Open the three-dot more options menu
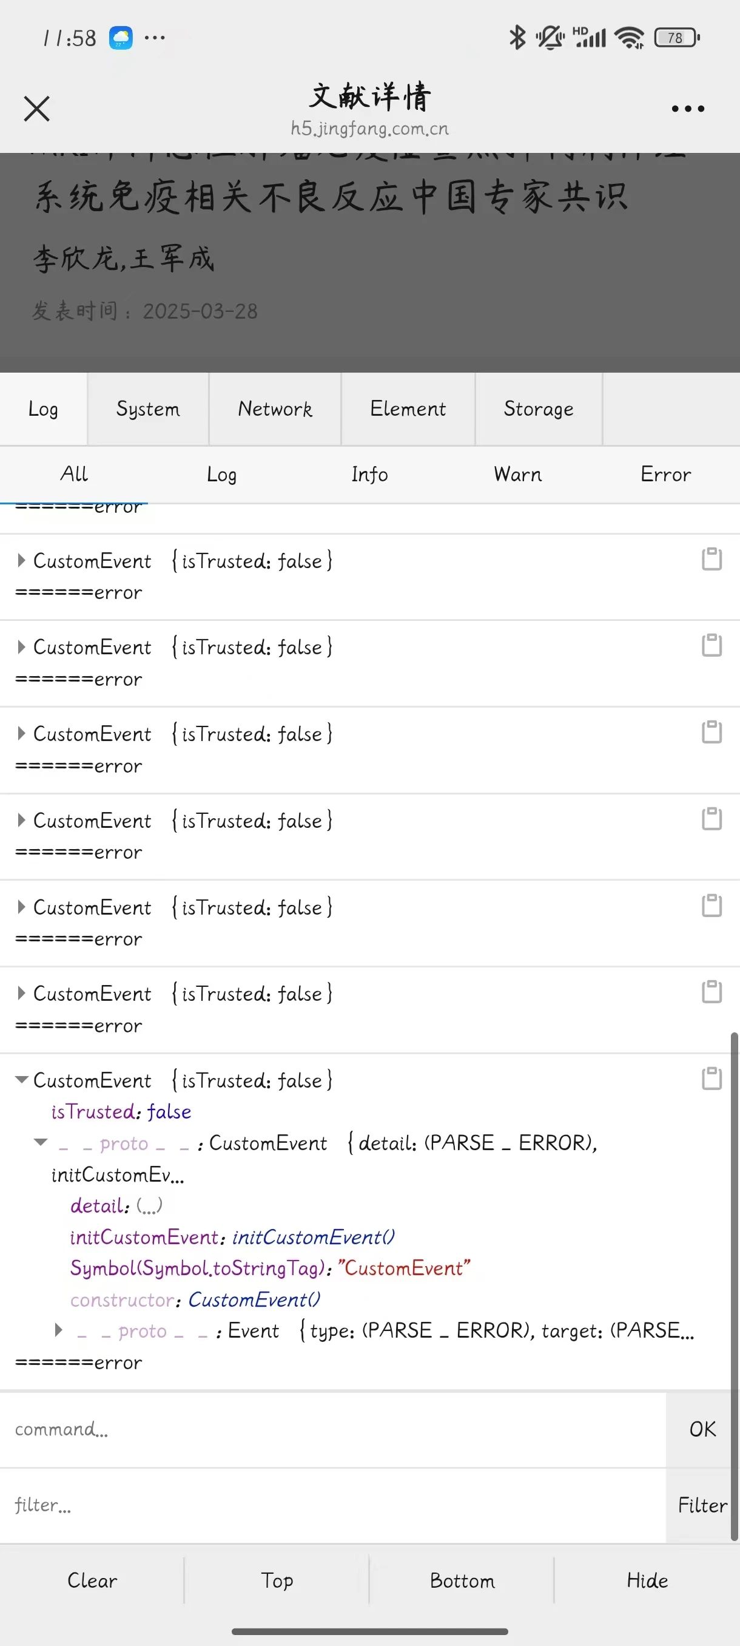The image size is (740, 1646). pos(688,109)
